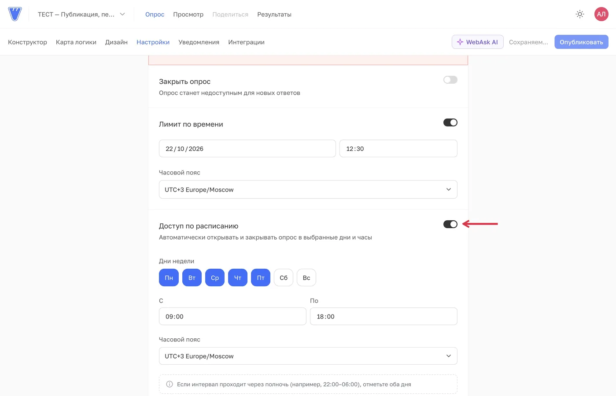The image size is (616, 396).
Task: Go to Конструктор section
Action: pyautogui.click(x=27, y=42)
